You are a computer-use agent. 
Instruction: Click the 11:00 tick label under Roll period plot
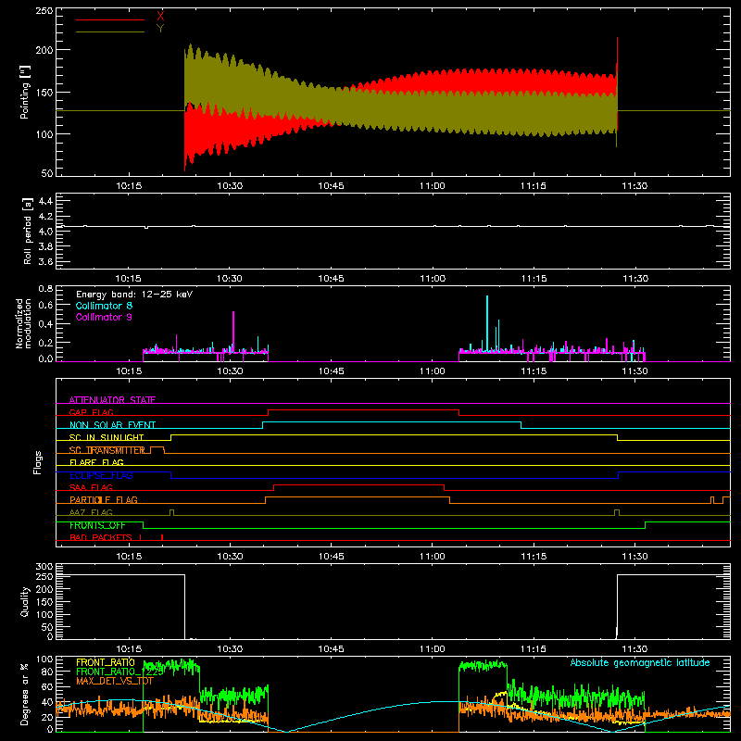(x=433, y=279)
